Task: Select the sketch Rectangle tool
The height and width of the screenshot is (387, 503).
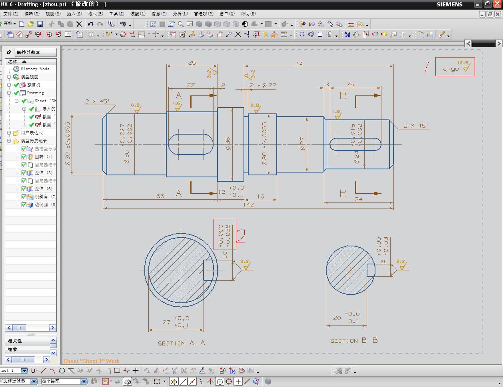Action: (117, 371)
